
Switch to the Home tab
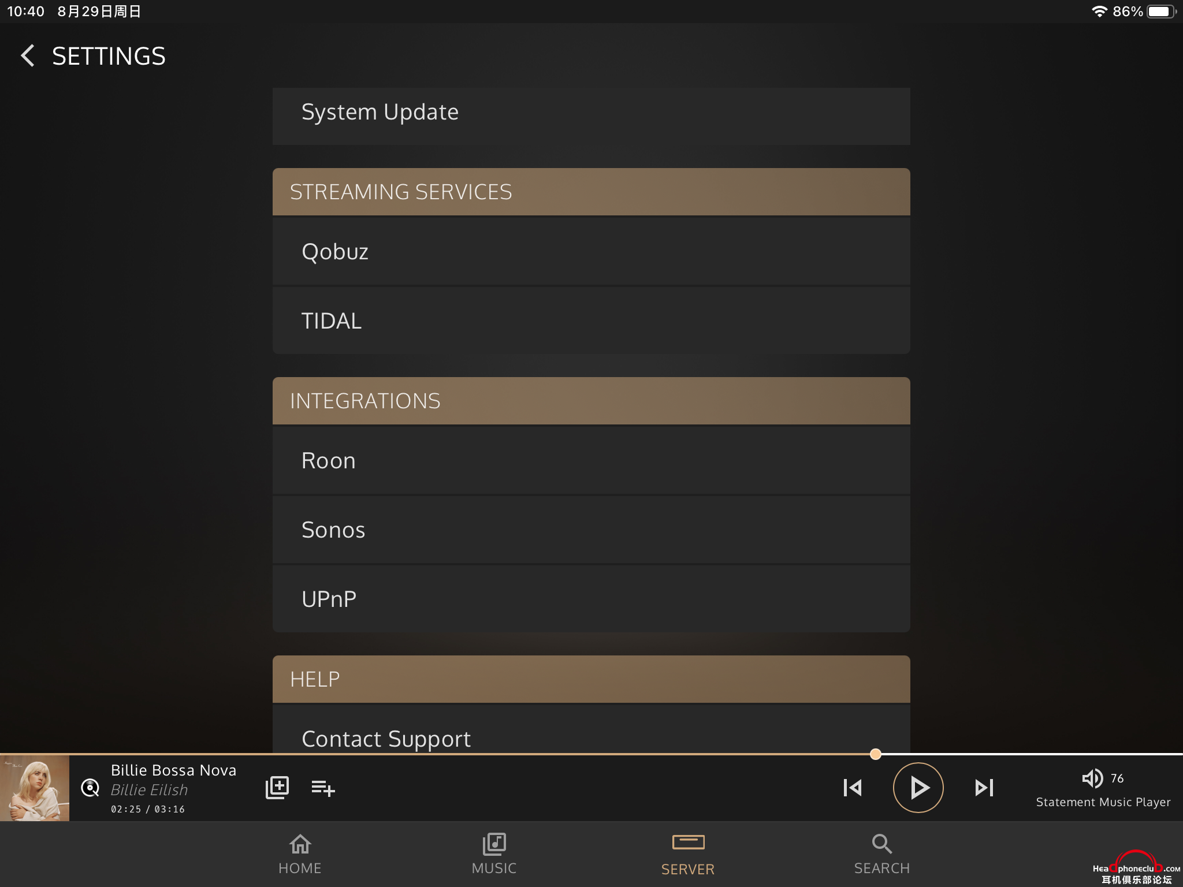pyautogui.click(x=300, y=854)
